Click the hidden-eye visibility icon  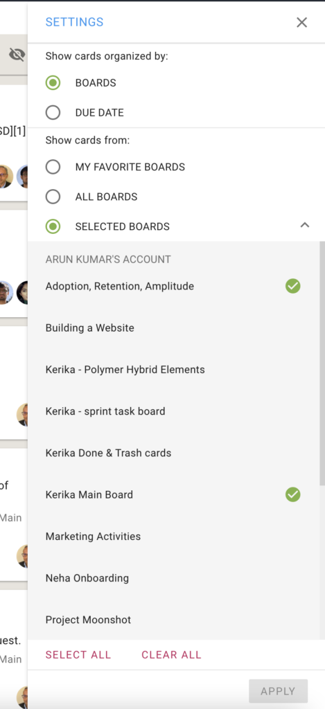coord(17,55)
